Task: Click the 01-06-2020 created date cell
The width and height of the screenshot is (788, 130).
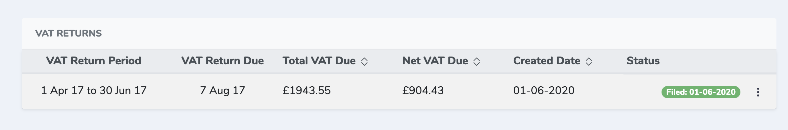Action: [544, 90]
